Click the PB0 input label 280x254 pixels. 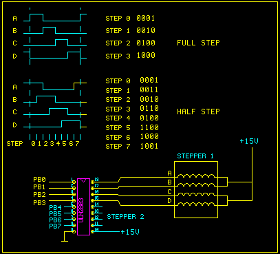39,180
